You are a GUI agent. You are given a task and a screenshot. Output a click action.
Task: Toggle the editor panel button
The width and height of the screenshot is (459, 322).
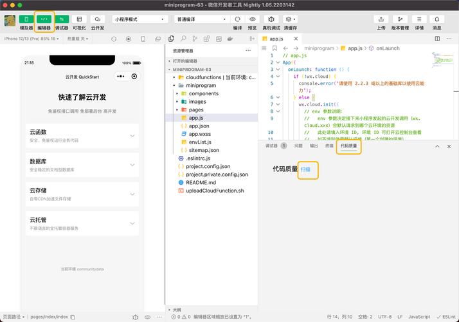44,19
